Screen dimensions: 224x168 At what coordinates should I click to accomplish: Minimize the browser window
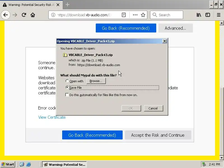point(211,5)
